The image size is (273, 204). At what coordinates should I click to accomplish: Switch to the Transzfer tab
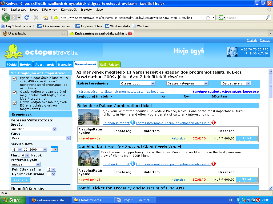click(x=65, y=64)
